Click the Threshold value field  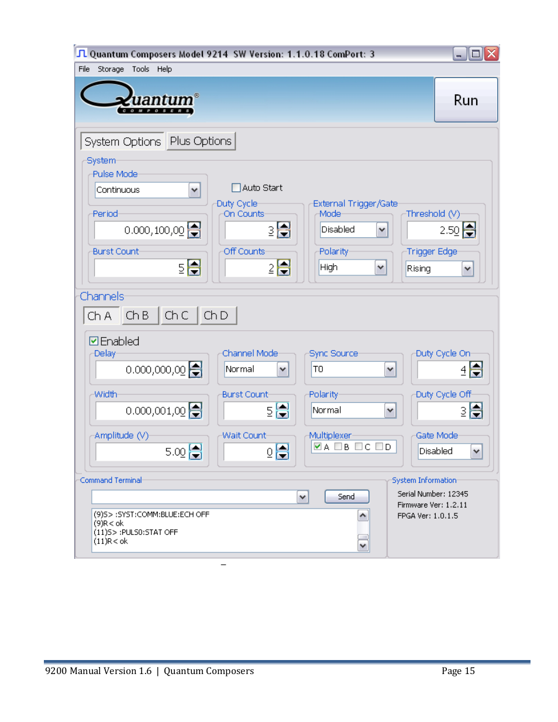(x=435, y=230)
